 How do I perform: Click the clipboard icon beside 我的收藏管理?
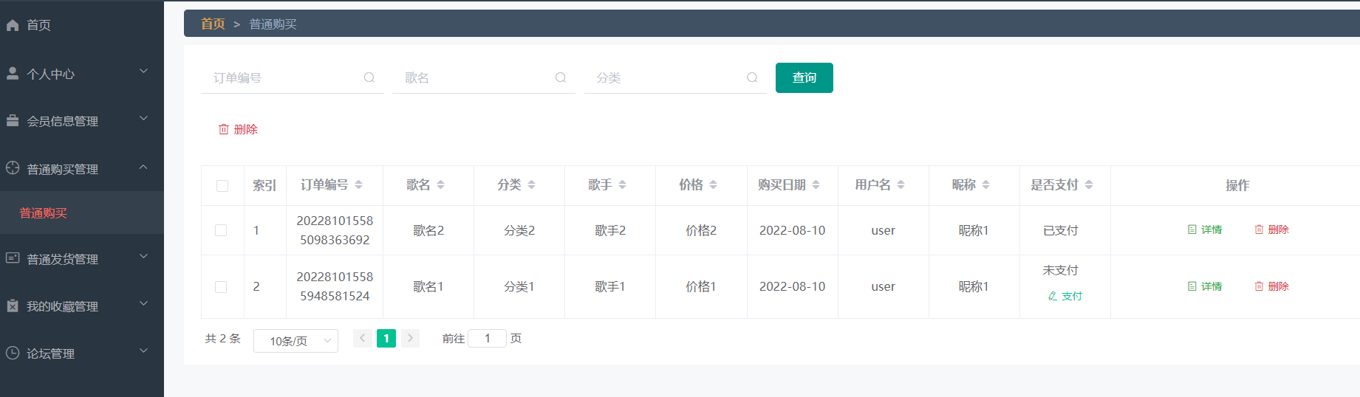tap(13, 305)
